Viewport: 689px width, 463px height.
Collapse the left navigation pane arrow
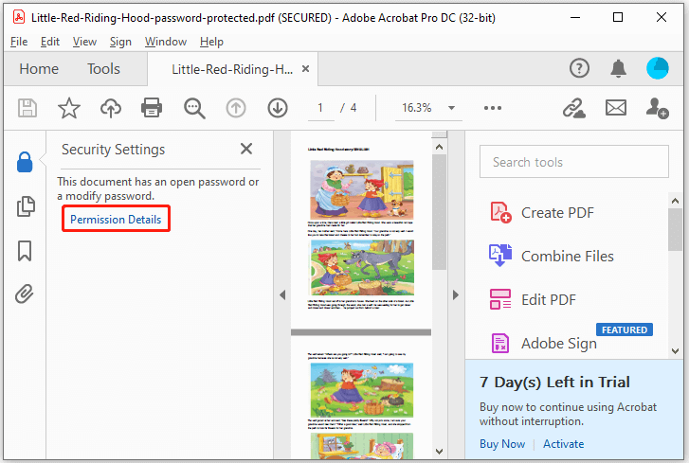click(x=282, y=294)
